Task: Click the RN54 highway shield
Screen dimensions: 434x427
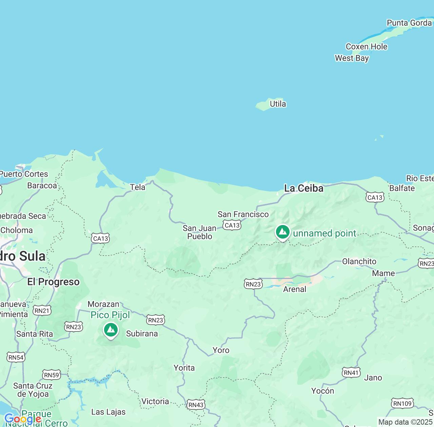Action: pyautogui.click(x=16, y=357)
